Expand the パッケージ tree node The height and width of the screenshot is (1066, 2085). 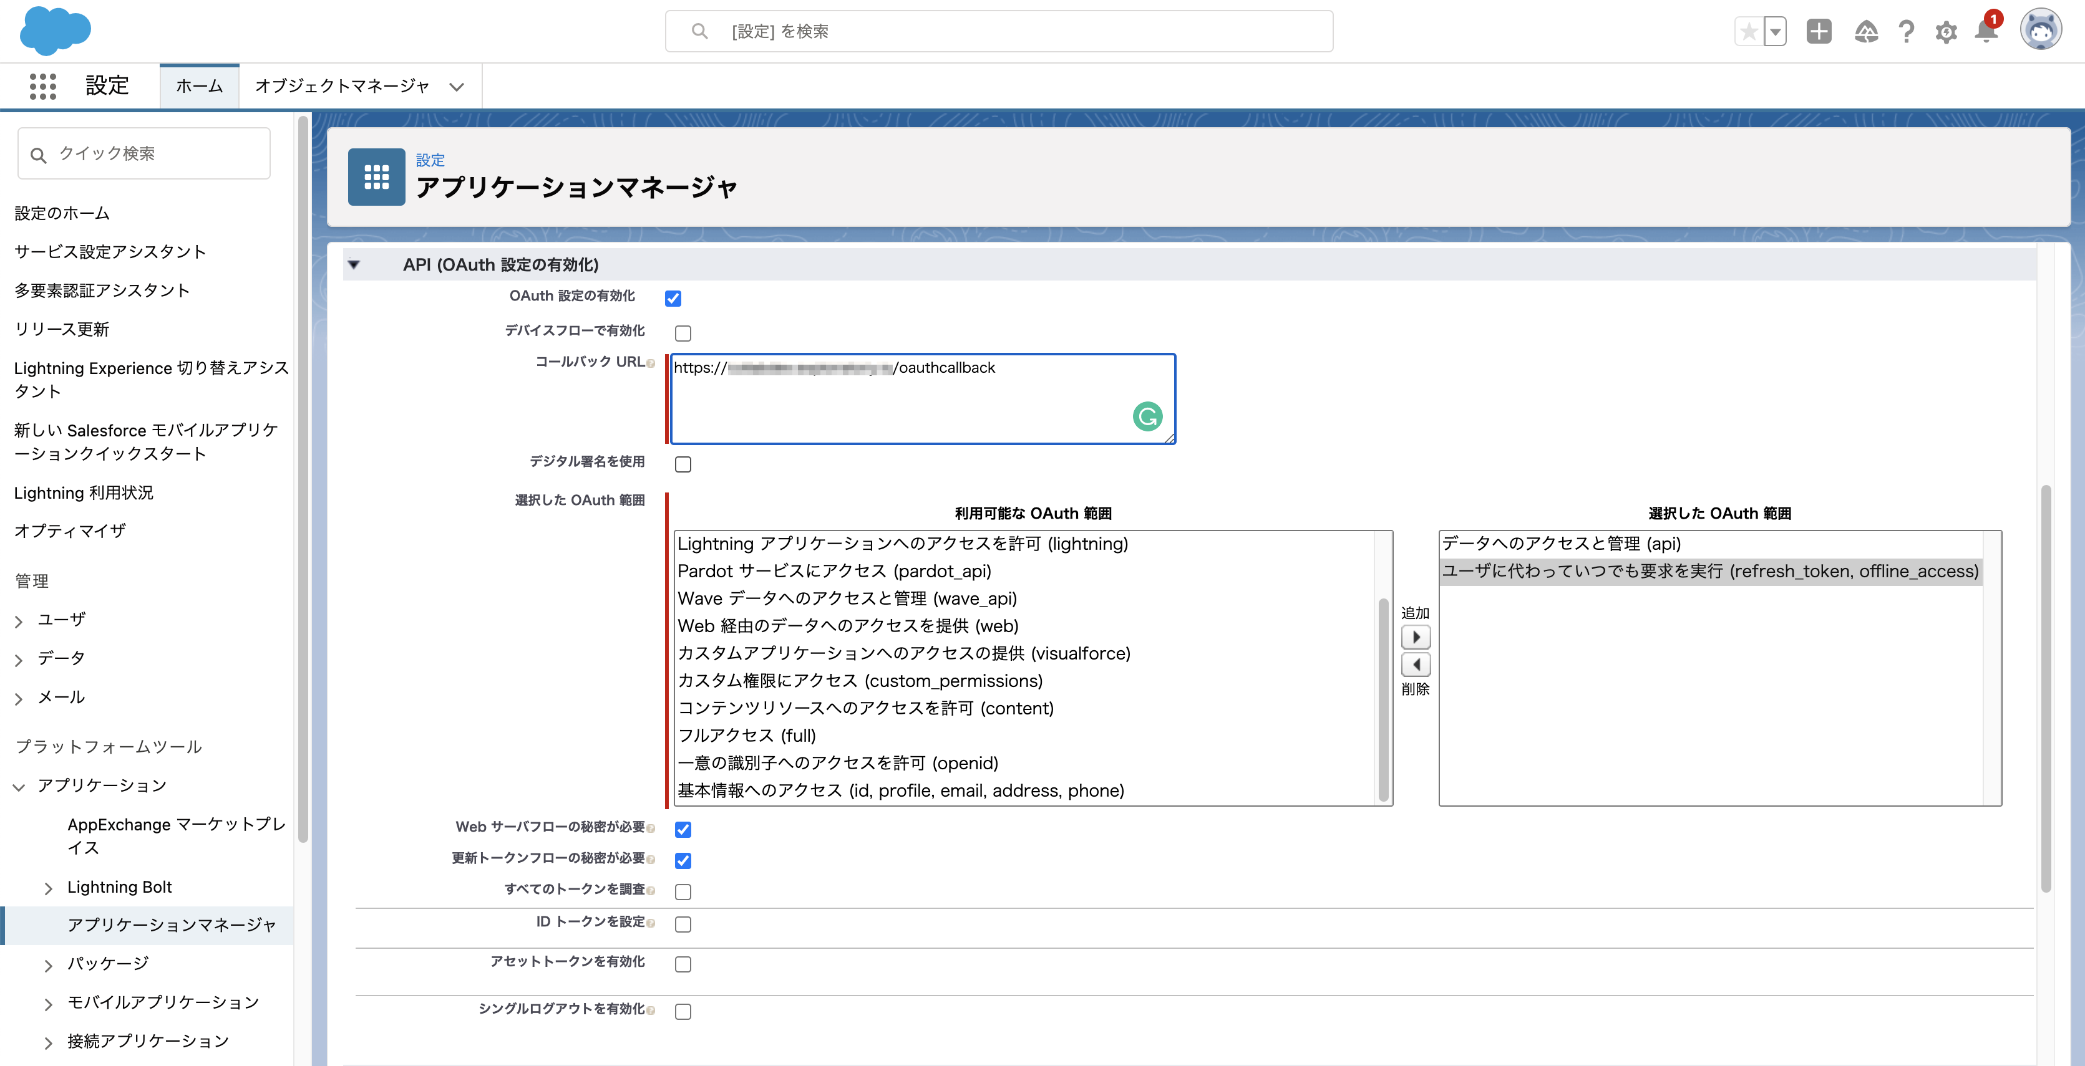(x=49, y=966)
